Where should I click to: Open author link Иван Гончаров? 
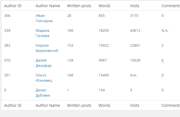(44, 18)
